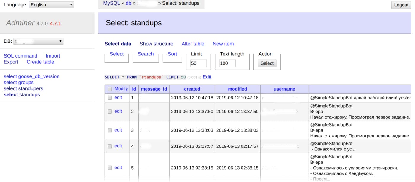Click created cell 2019-06-12 10:47:18
The width and height of the screenshot is (415, 182).
tap(192, 98)
